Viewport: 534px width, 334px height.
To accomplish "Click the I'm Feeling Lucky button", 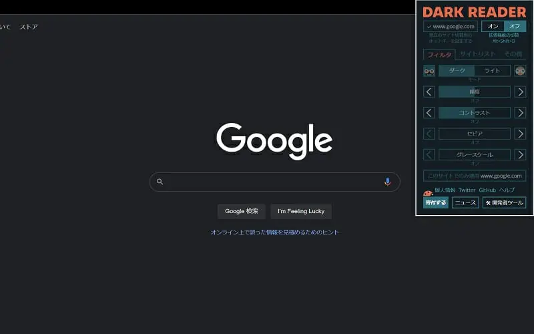I will (301, 211).
